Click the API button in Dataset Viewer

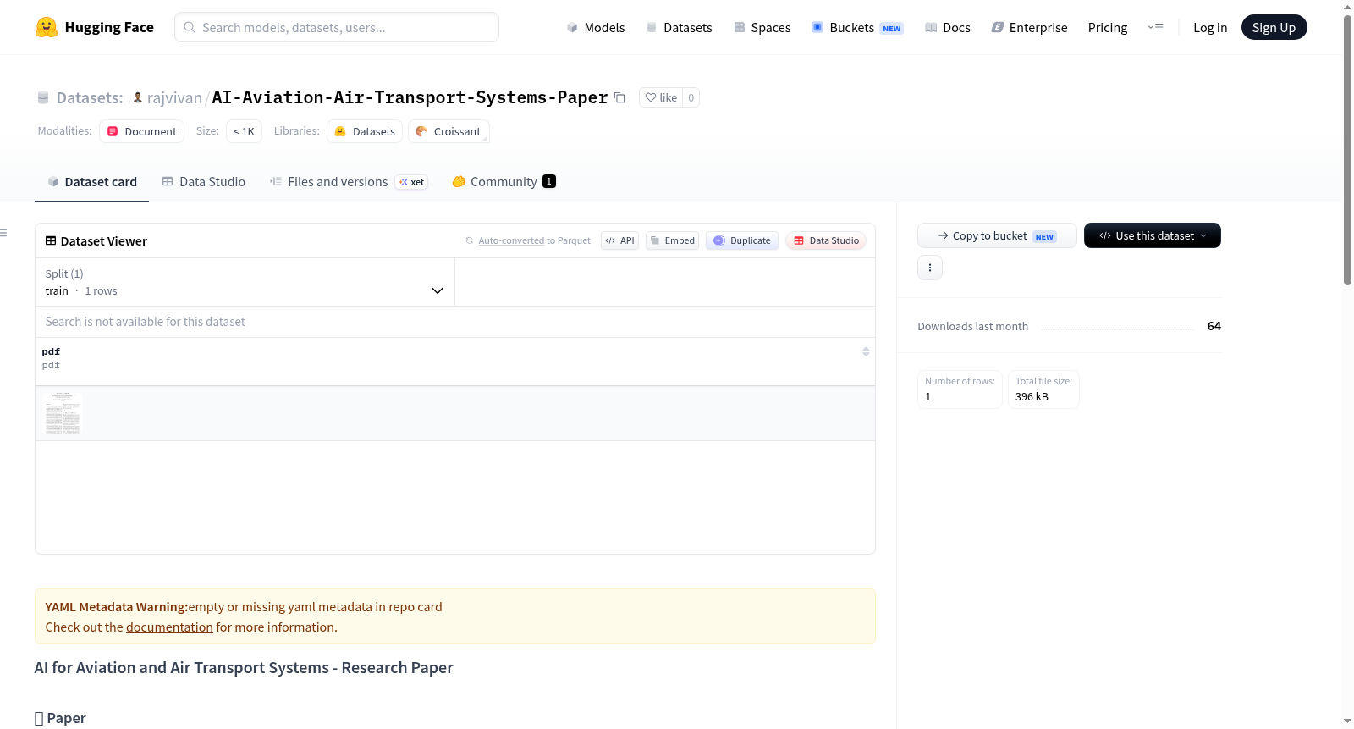[619, 240]
